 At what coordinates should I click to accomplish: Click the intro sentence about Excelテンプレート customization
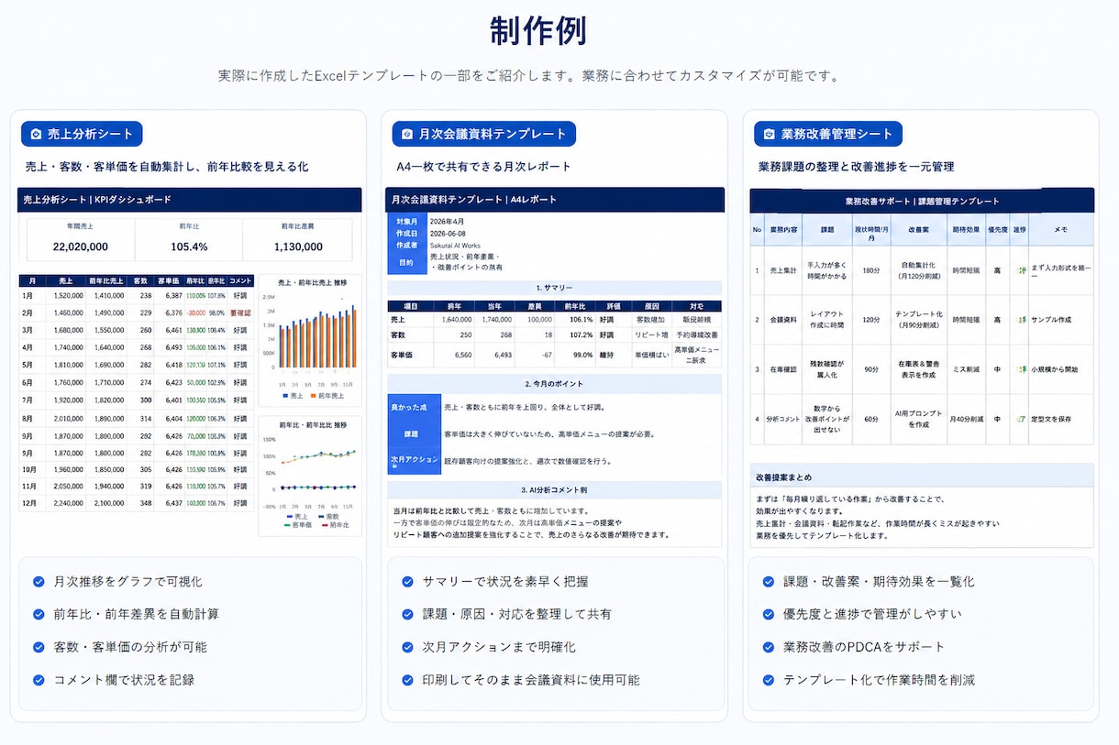pos(529,75)
